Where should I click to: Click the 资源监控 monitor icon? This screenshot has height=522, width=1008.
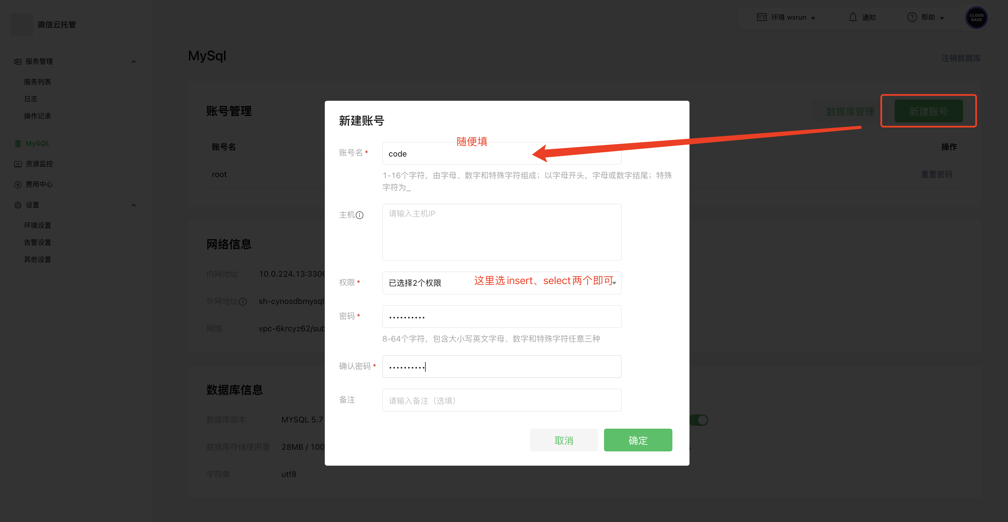coord(18,164)
